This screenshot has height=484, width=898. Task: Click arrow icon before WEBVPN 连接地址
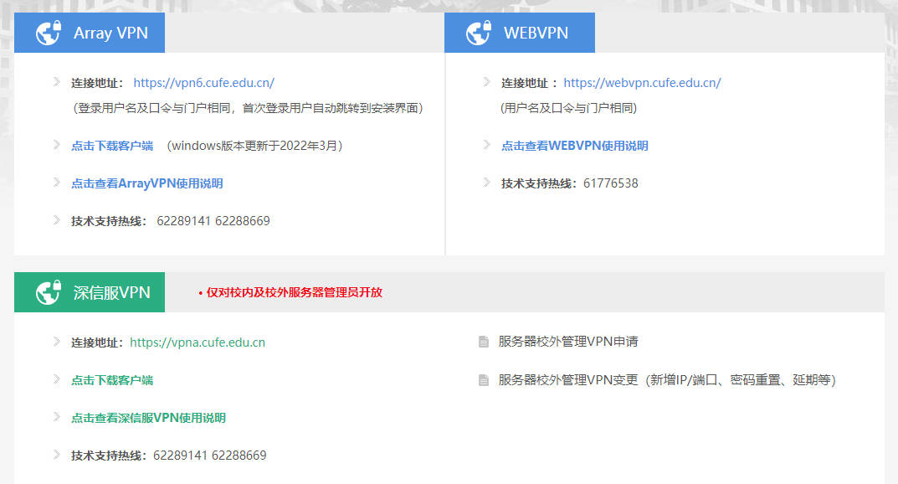coord(486,82)
